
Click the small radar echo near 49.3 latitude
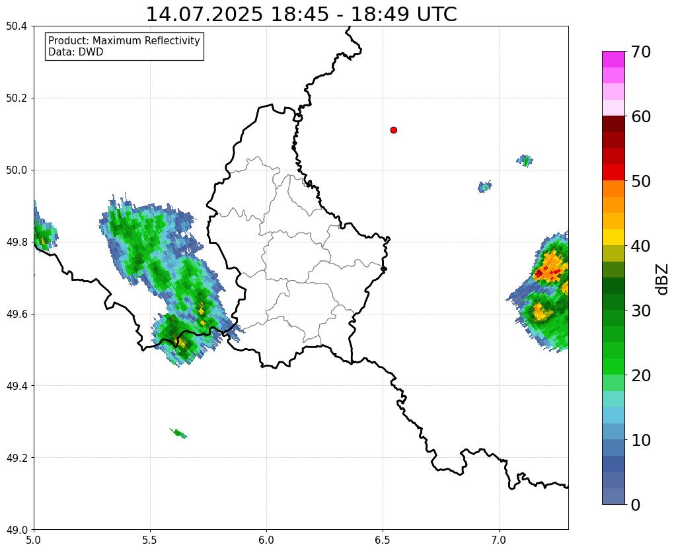point(178,433)
